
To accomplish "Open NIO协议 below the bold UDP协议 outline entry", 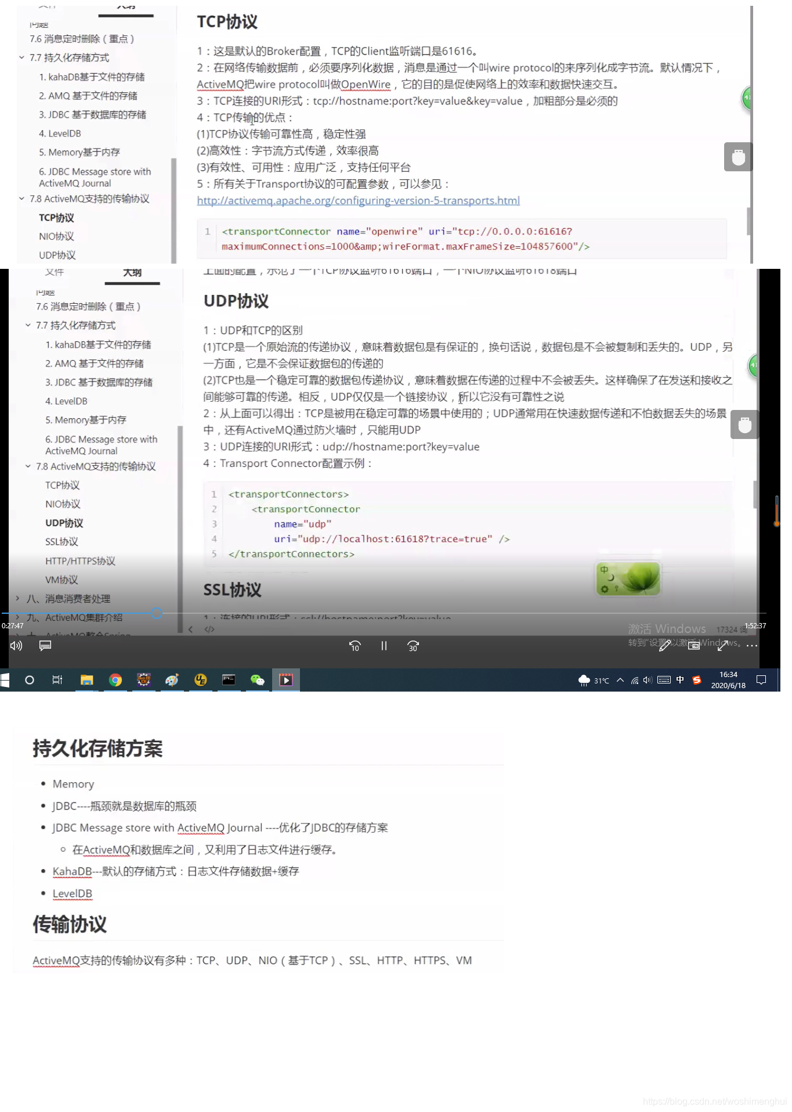I will tap(63, 504).
